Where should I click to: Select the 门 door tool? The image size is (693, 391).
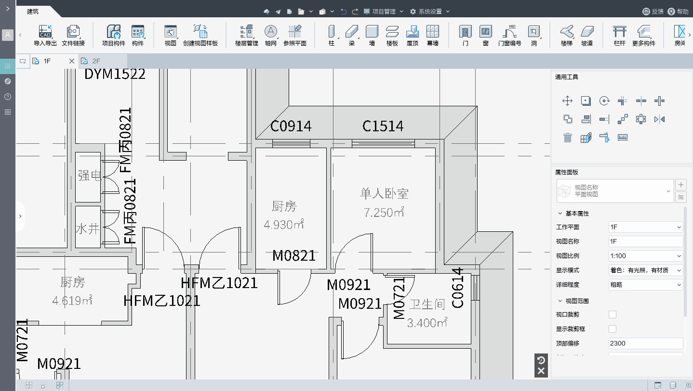[466, 36]
